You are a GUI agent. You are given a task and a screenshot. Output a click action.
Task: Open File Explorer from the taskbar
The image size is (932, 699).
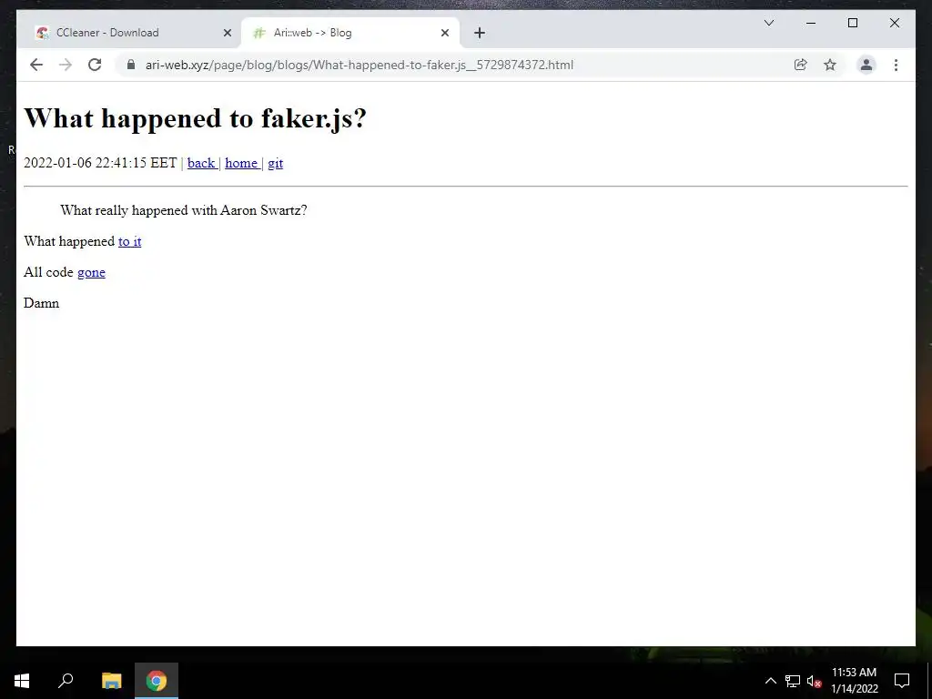point(111,681)
